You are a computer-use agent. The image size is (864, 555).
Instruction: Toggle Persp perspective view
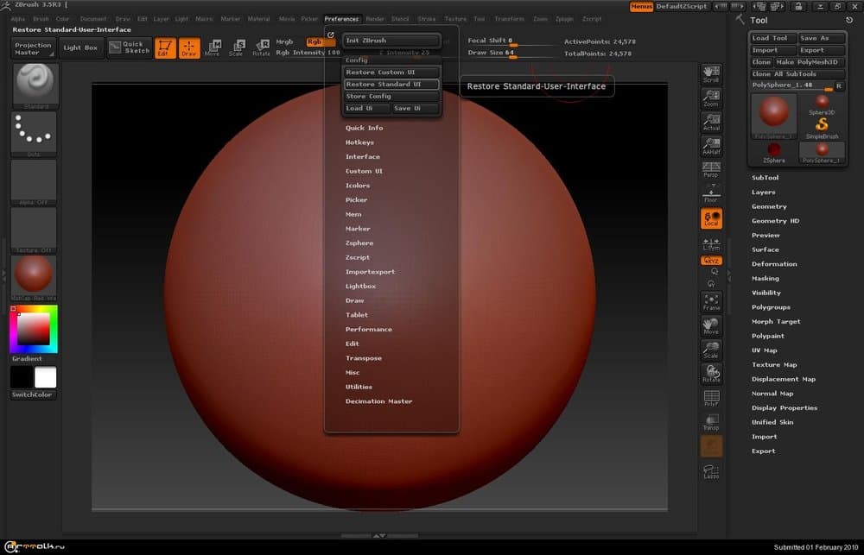tap(711, 169)
